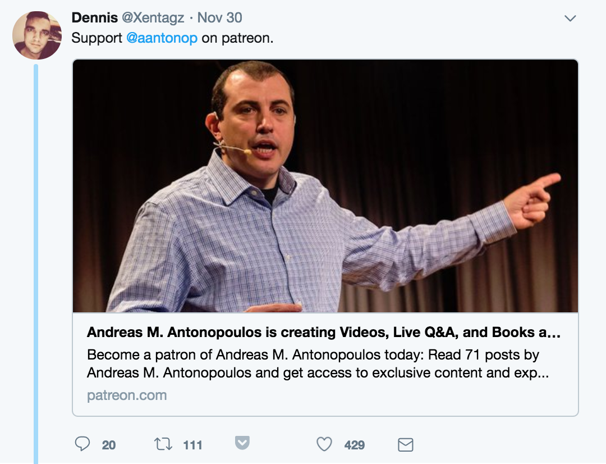606x464 pixels.
Task: Click the envelope direct message icon
Action: (x=405, y=445)
